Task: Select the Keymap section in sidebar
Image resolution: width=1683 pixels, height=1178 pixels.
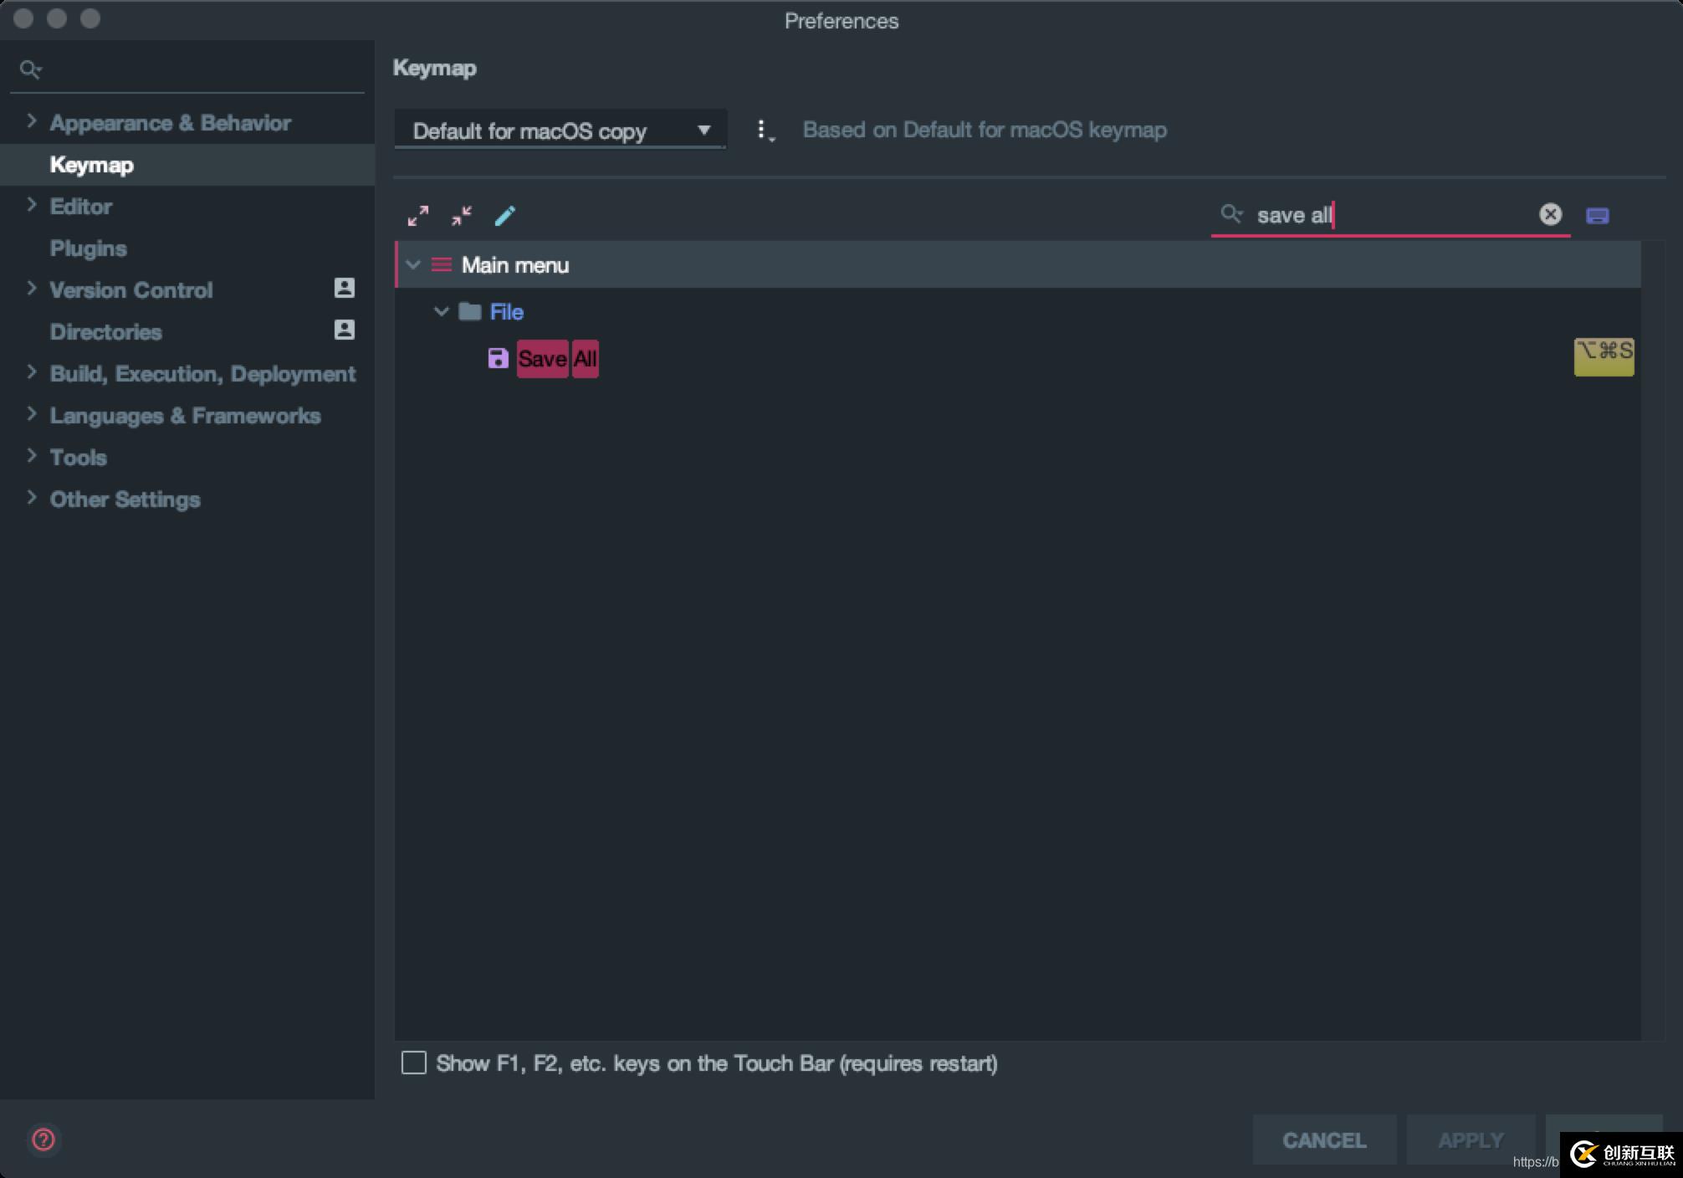Action: point(90,164)
